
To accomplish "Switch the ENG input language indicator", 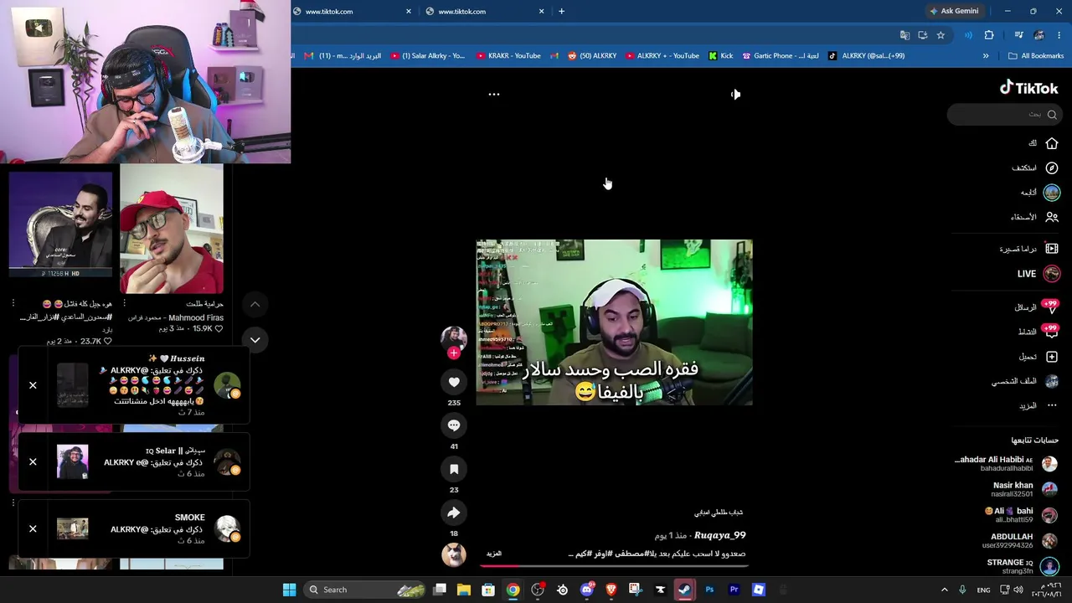I will coord(983,590).
